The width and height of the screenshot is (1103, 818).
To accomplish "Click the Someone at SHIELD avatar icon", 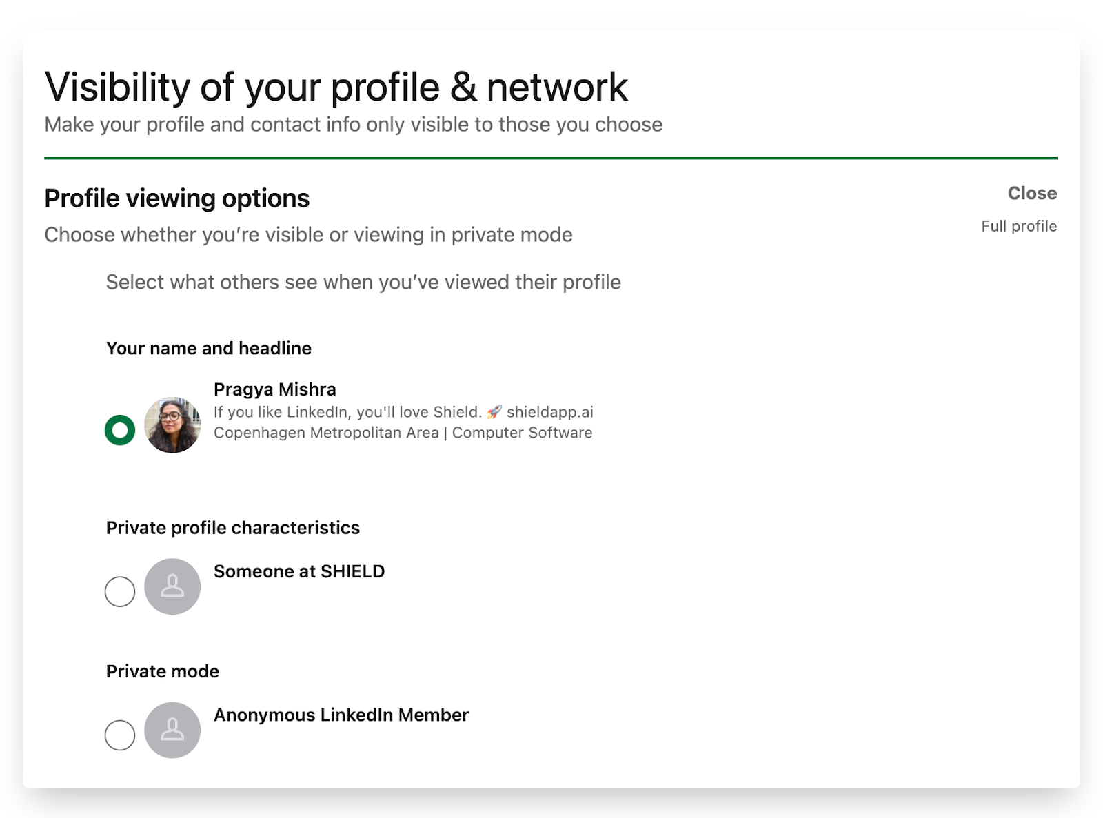I will tap(172, 586).
